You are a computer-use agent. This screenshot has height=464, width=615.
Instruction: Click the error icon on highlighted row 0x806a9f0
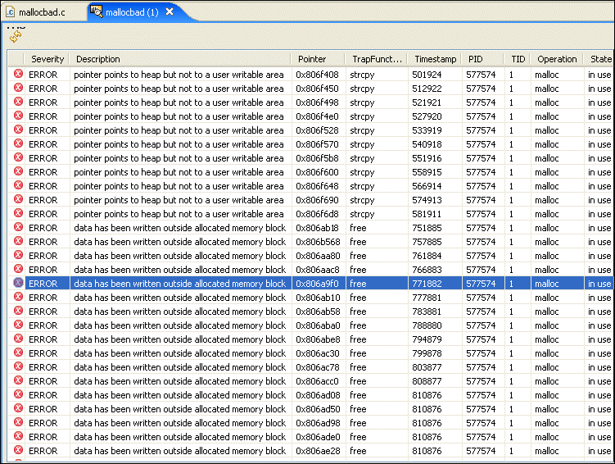click(18, 284)
